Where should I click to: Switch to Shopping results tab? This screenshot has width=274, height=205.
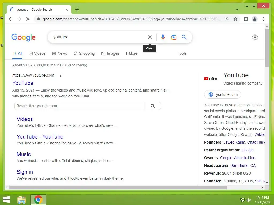point(84,53)
